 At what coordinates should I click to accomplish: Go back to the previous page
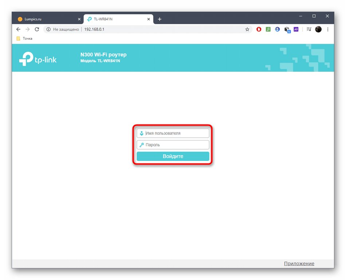point(18,29)
